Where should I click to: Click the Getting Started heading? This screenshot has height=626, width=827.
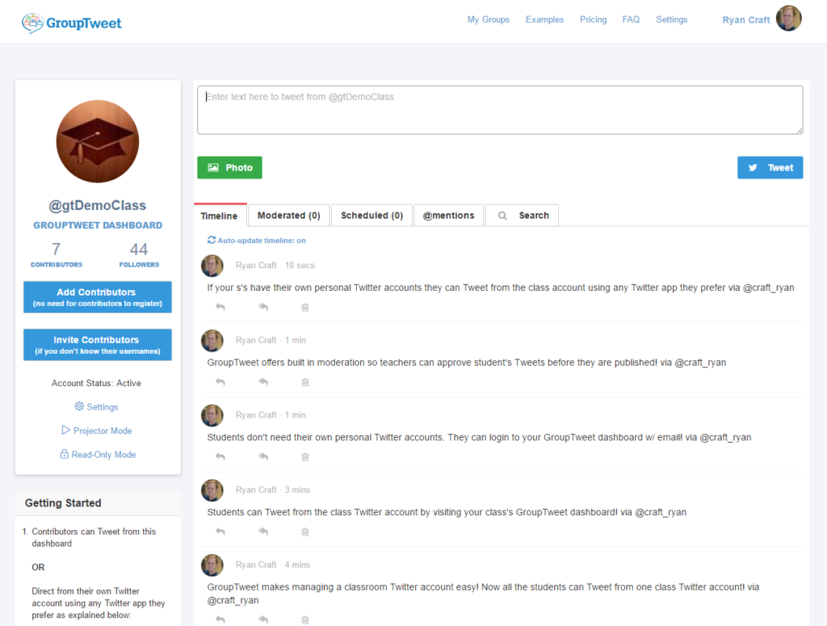(x=63, y=503)
